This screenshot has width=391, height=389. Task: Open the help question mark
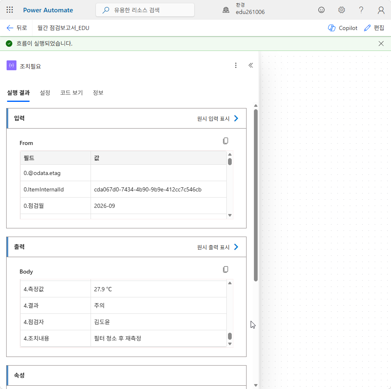361,10
